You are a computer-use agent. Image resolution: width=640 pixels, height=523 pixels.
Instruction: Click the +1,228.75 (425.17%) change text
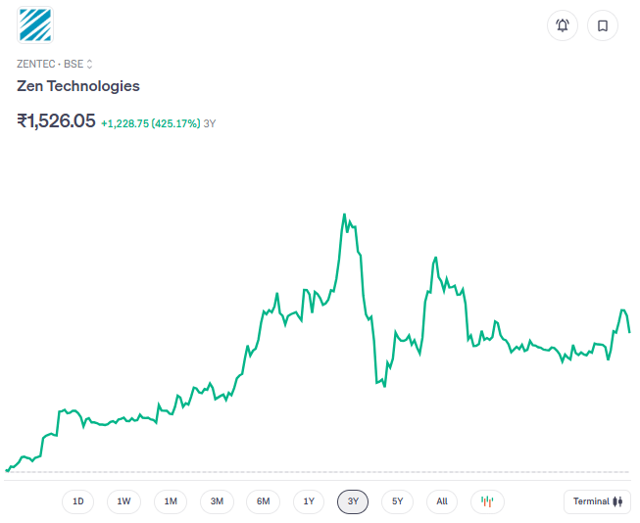tap(151, 123)
